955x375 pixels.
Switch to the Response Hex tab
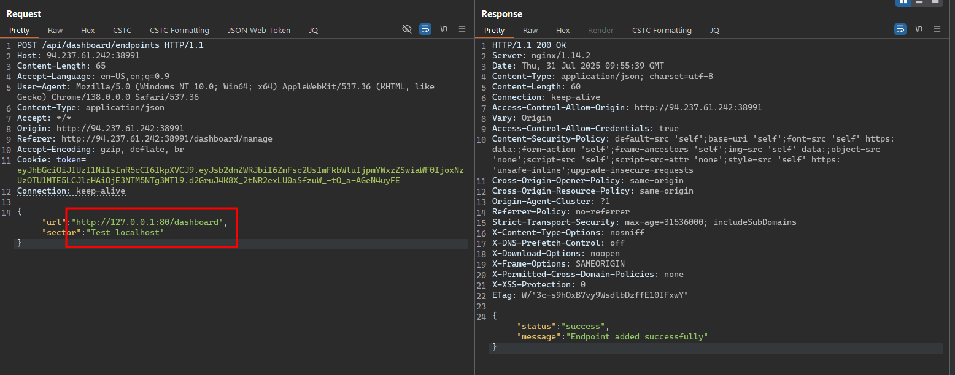[x=563, y=30]
